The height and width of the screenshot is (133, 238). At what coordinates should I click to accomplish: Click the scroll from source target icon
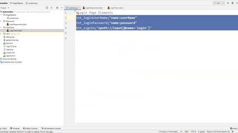pos(47,8)
